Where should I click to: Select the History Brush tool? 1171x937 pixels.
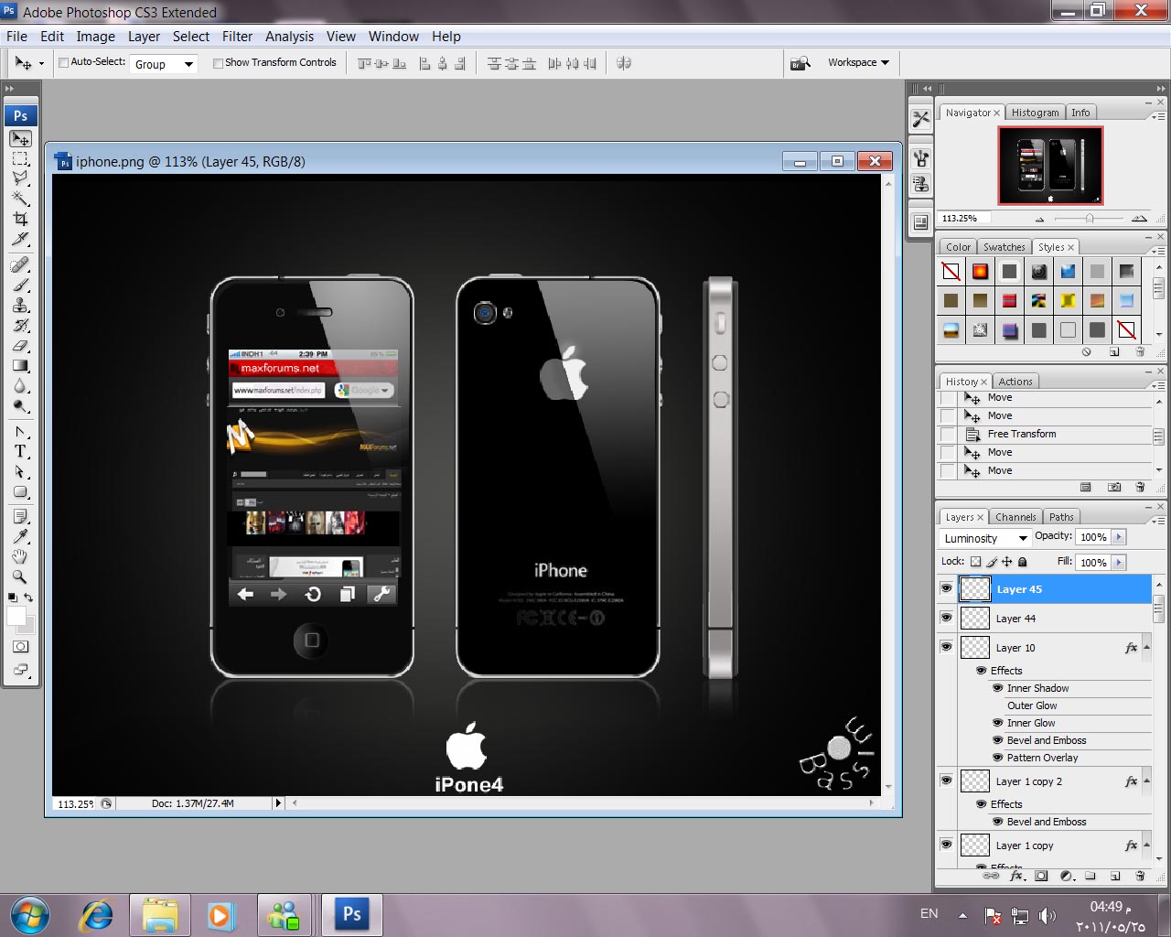click(x=20, y=326)
